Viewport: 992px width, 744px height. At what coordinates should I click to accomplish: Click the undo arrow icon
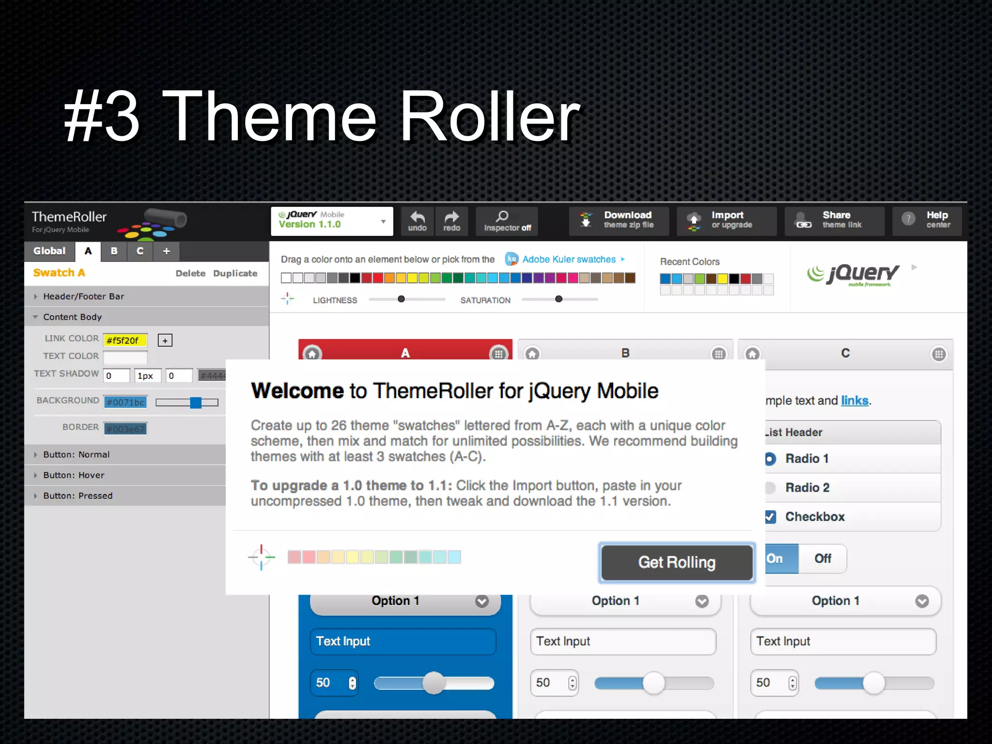coord(418,217)
